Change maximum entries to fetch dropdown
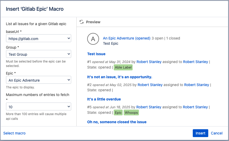This screenshot has width=229, height=141. (38, 107)
